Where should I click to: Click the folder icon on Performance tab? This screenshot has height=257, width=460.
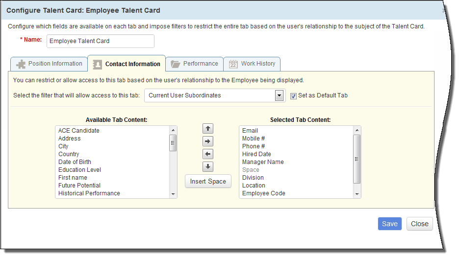[x=175, y=64]
